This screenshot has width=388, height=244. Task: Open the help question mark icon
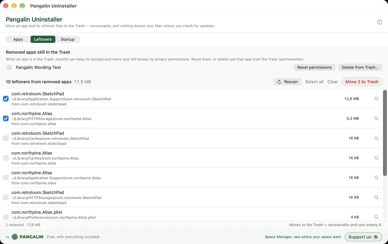(x=379, y=22)
